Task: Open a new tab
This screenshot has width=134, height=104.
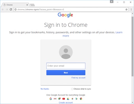Action: [32, 5]
